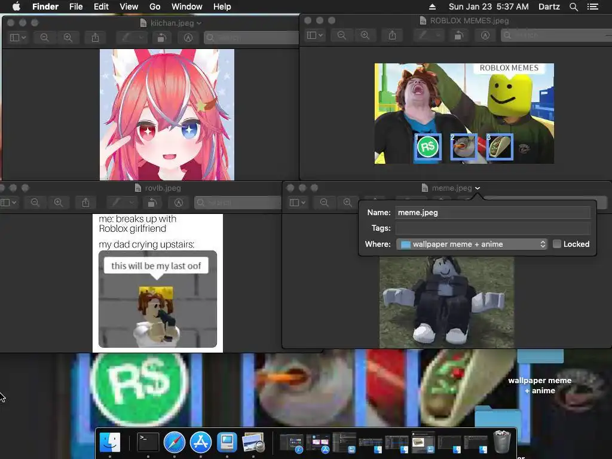Click the Tags field in meme.jpeg popover
This screenshot has width=612, height=459.
coord(493,228)
